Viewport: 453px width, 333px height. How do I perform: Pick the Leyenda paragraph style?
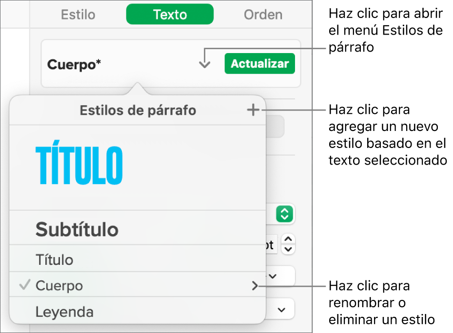[x=137, y=311]
